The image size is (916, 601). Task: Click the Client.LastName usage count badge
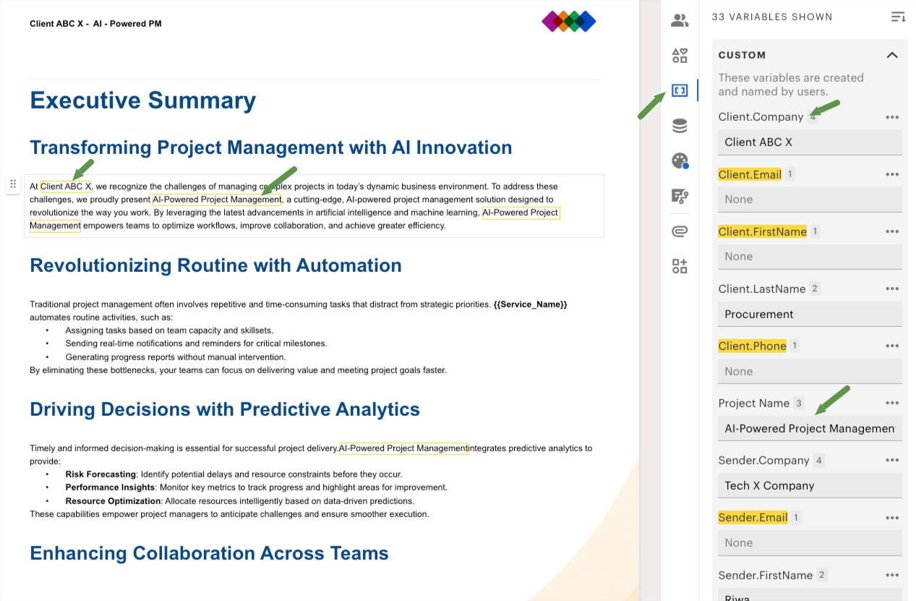(815, 289)
